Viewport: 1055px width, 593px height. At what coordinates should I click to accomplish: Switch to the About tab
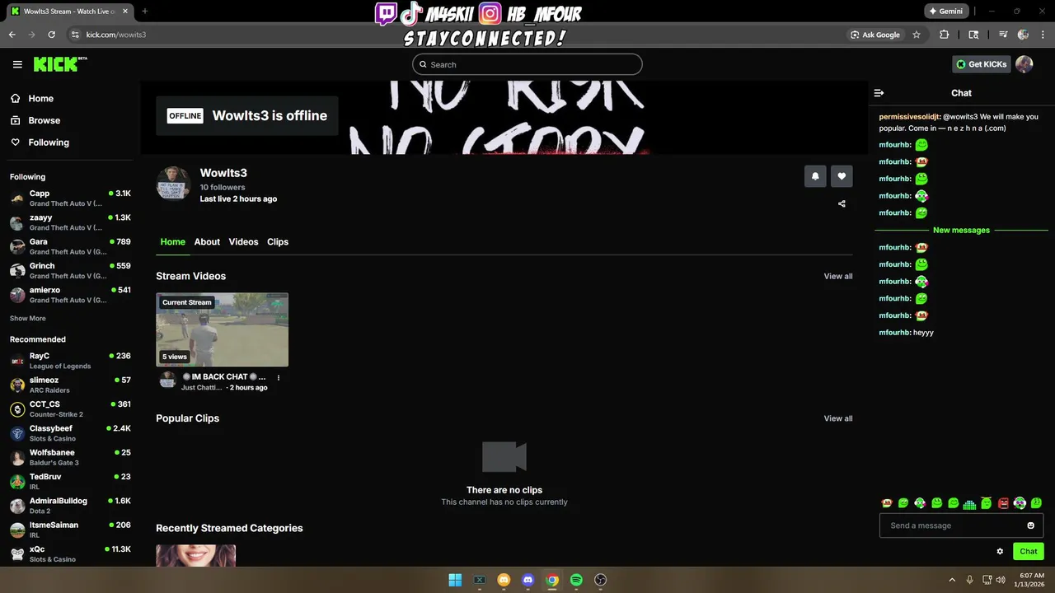pos(207,242)
